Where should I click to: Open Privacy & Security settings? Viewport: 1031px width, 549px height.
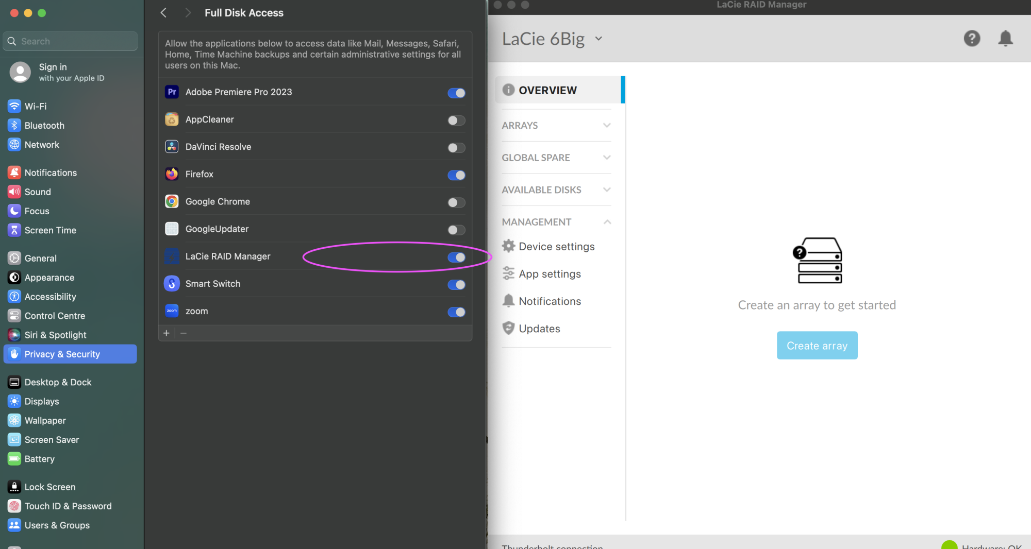click(x=70, y=354)
